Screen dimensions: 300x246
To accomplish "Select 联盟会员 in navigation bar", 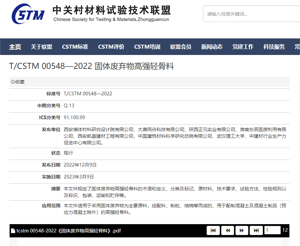I will click(181, 47).
